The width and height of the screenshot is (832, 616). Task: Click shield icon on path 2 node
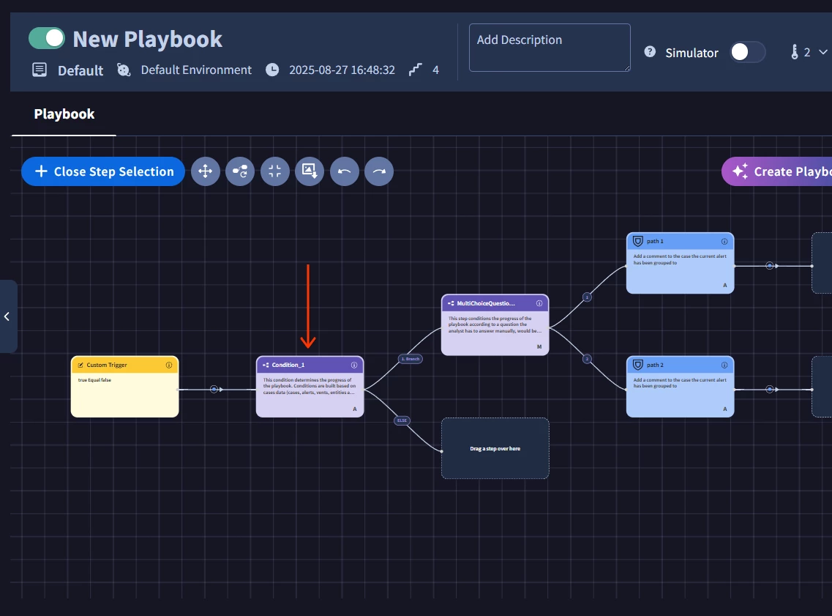[x=638, y=365]
